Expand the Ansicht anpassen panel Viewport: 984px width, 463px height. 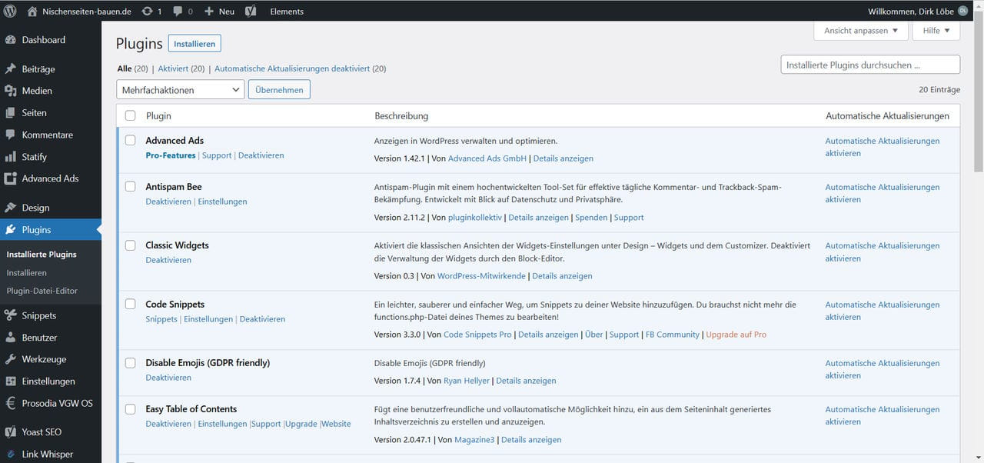point(860,31)
